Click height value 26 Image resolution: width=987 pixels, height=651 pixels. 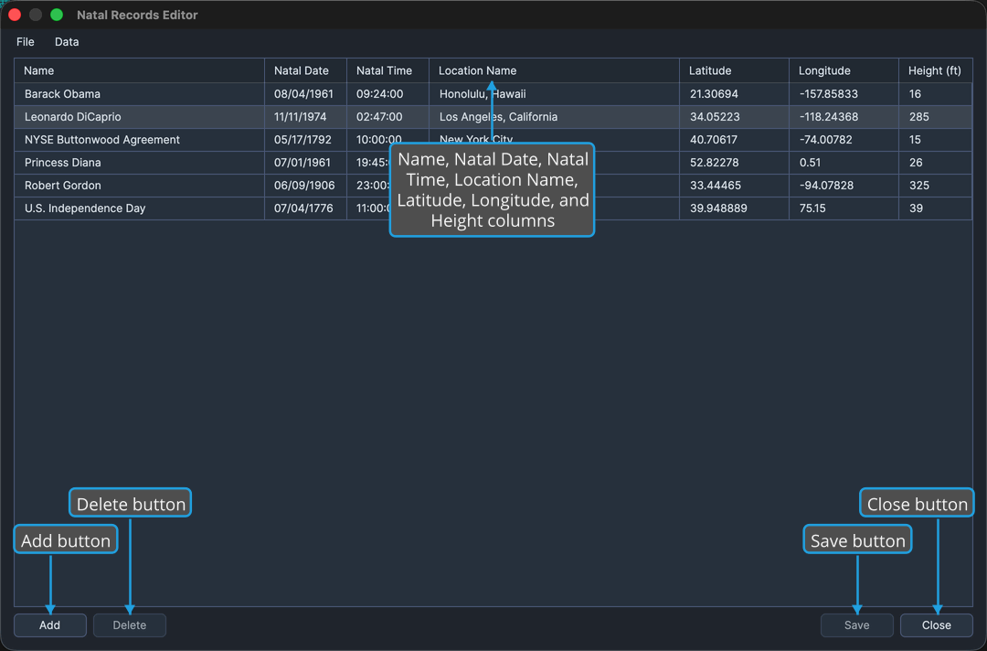click(x=936, y=163)
